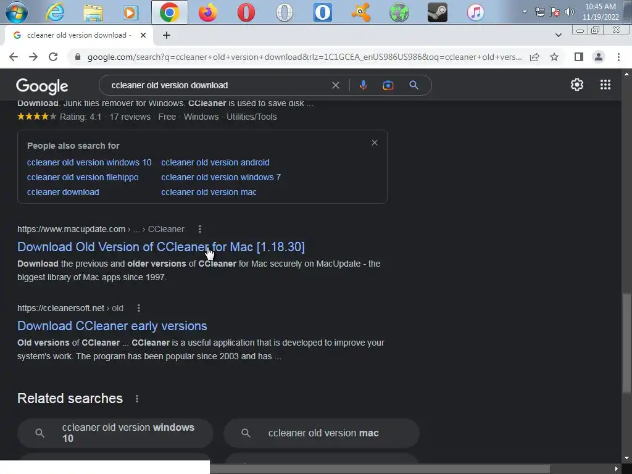The image size is (632, 474).
Task: Open Chrome three-dot menu
Action: (x=618, y=57)
